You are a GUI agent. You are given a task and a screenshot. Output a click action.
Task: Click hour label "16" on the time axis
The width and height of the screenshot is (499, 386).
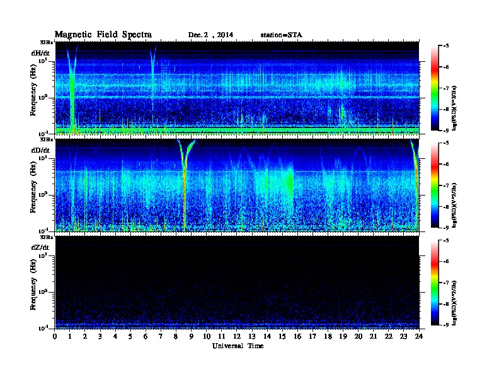pyautogui.click(x=297, y=336)
